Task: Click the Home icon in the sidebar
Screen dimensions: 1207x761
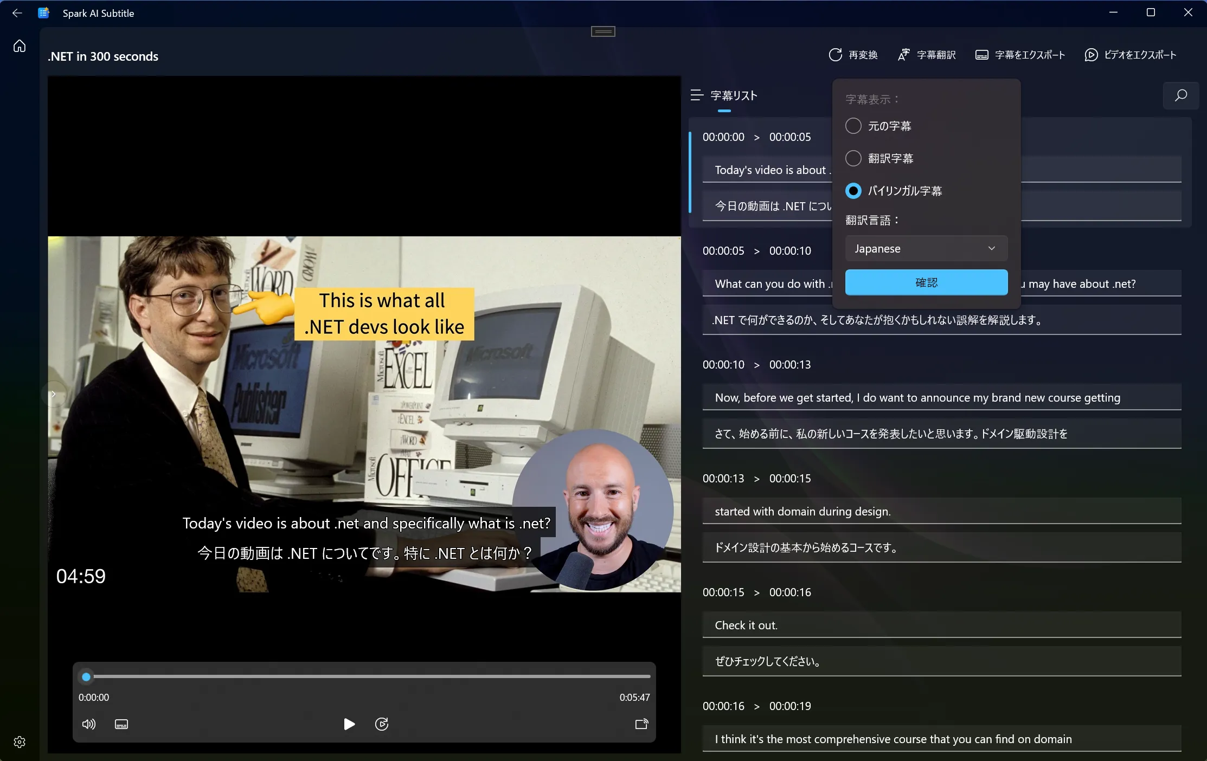Action: pyautogui.click(x=20, y=46)
